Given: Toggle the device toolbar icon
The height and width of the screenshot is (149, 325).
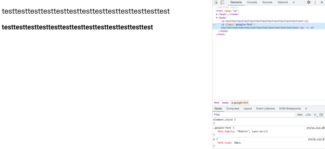Looking at the screenshot, I should 222,2.
